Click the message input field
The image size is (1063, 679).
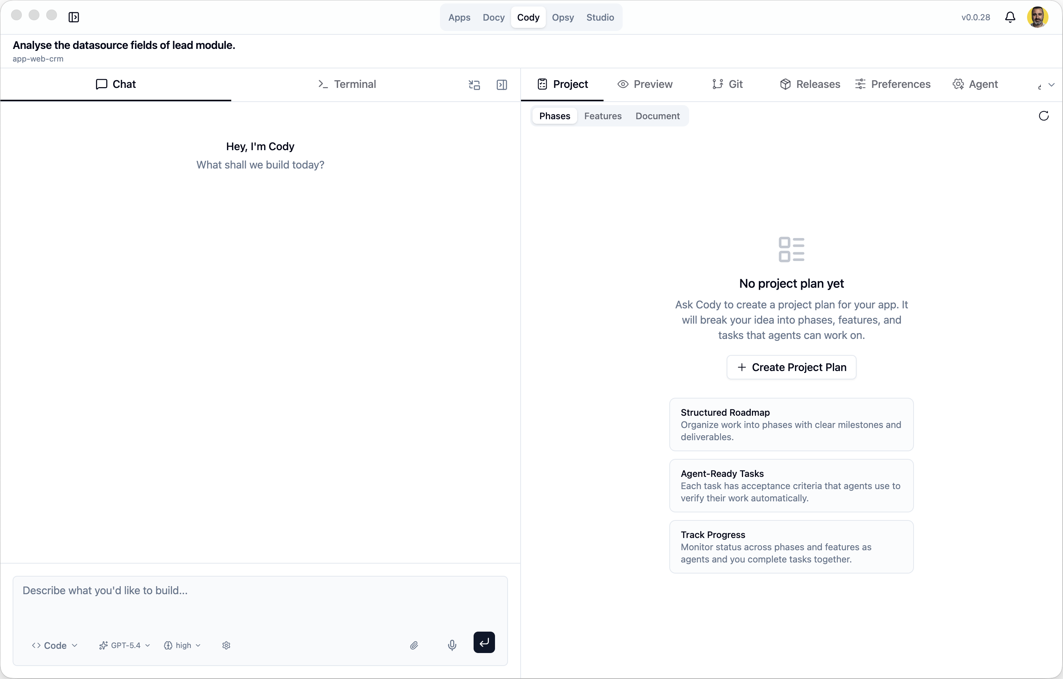click(x=260, y=591)
